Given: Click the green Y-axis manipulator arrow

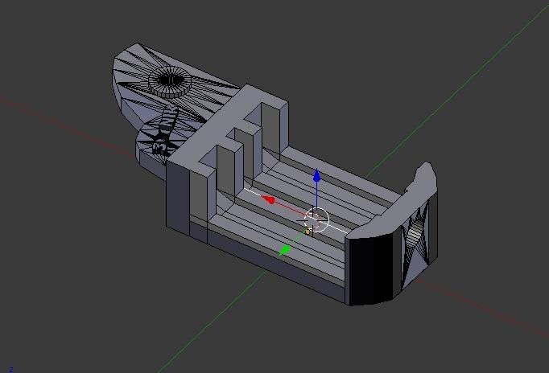Looking at the screenshot, I should coord(285,249).
